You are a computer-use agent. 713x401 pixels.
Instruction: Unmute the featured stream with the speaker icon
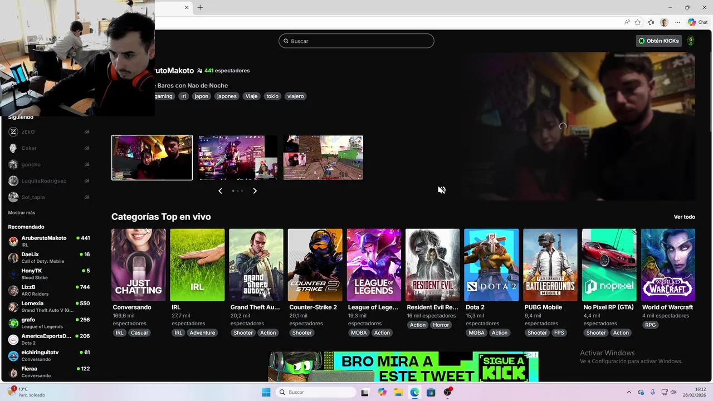pyautogui.click(x=442, y=190)
